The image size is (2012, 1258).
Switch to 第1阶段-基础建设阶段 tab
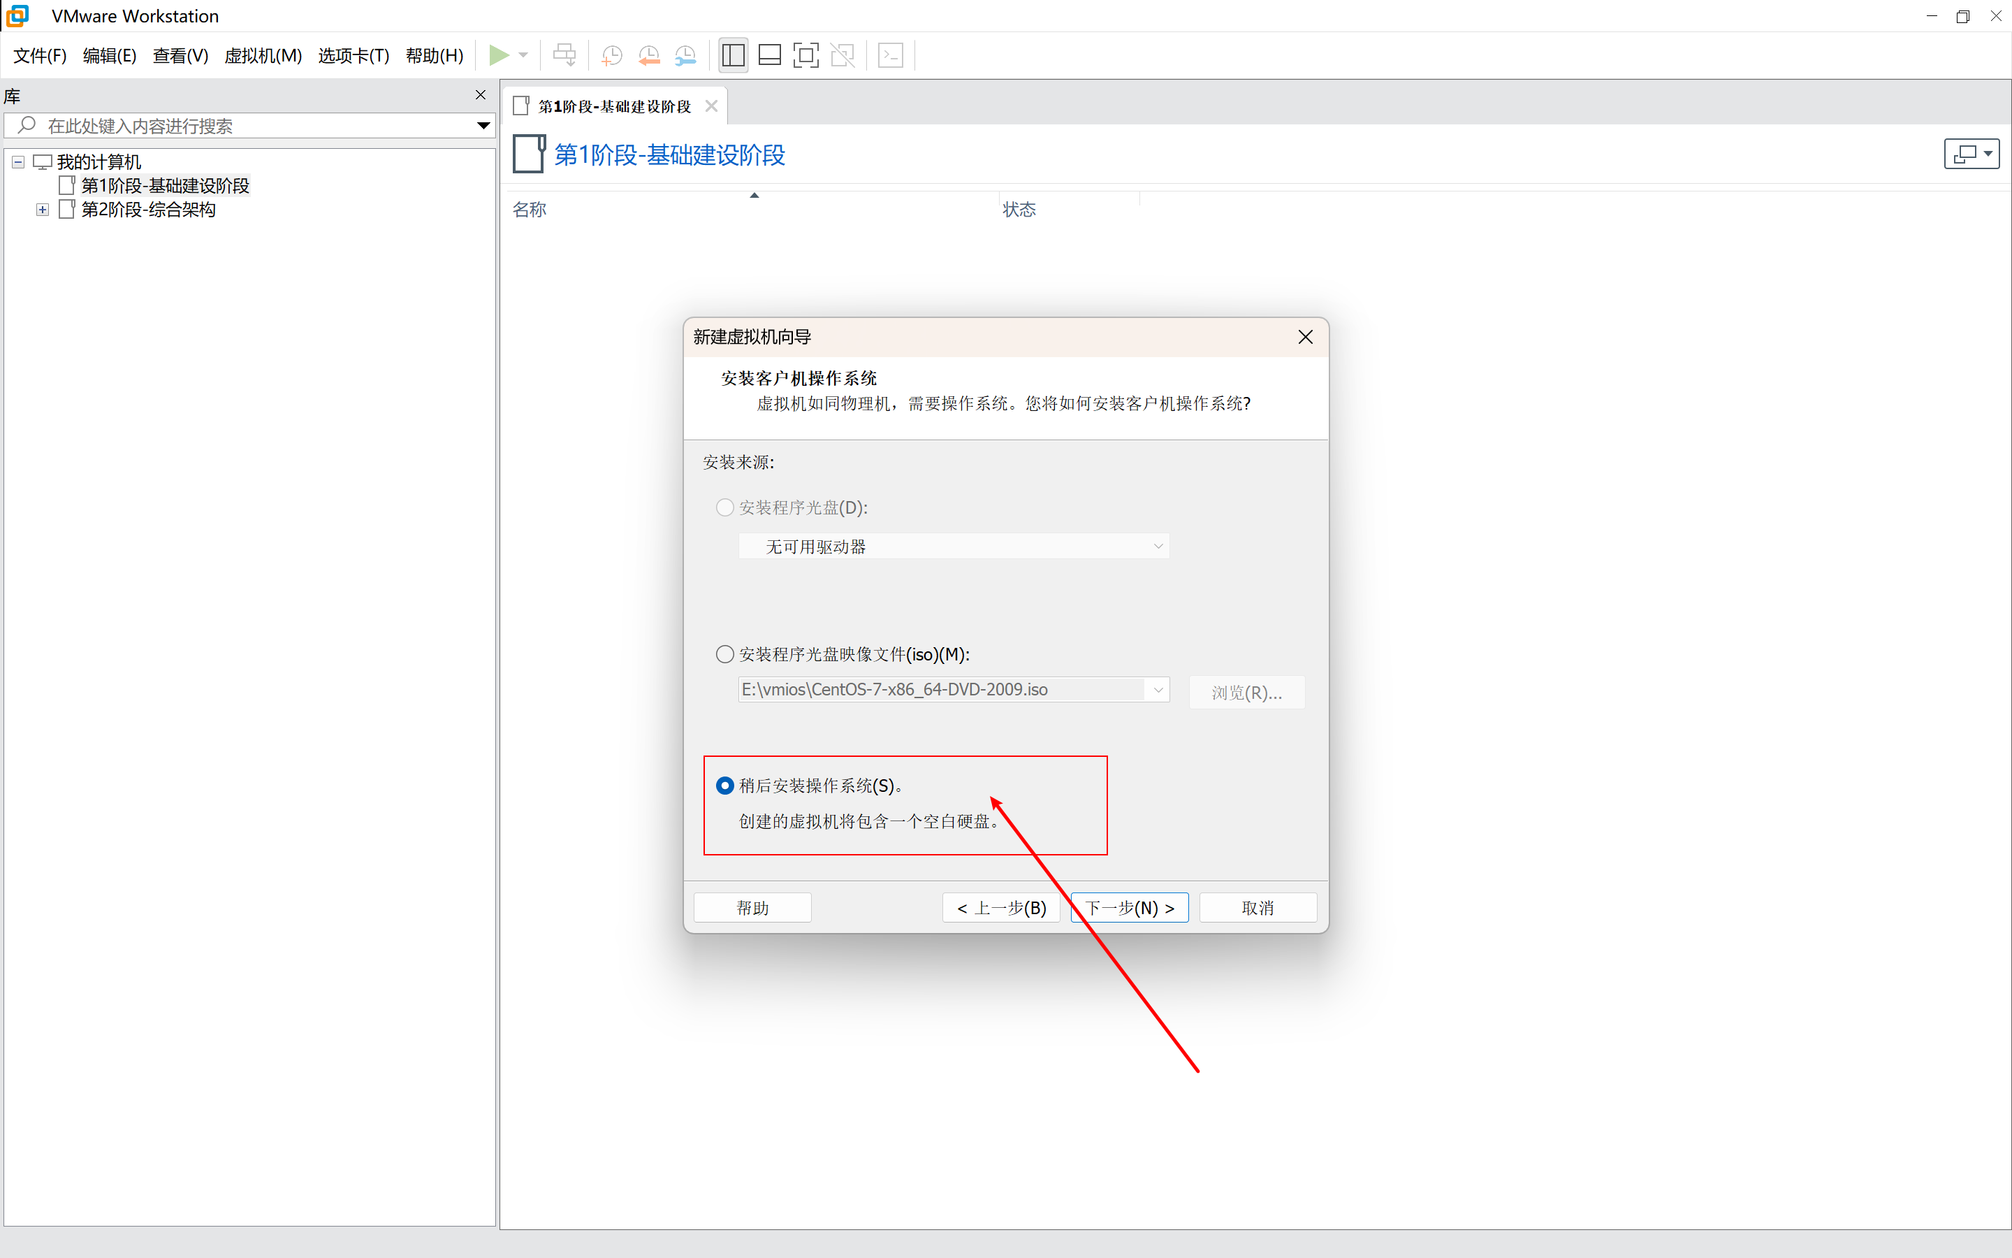click(x=613, y=106)
